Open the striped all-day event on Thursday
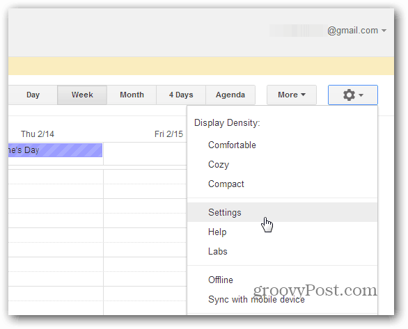 (55, 150)
